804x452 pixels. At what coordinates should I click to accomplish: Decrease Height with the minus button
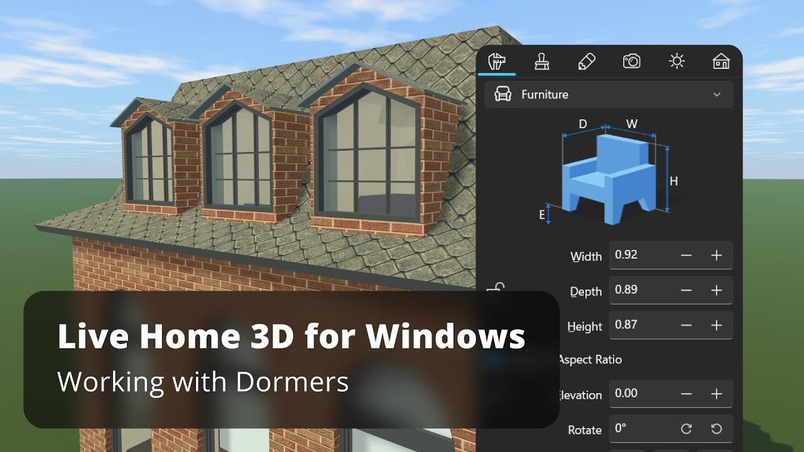(686, 326)
